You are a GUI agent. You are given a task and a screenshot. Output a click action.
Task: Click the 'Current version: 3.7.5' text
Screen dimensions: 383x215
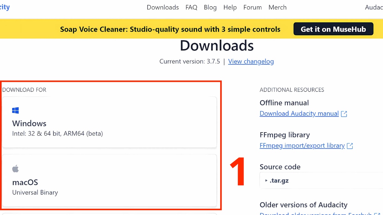pos(190,61)
